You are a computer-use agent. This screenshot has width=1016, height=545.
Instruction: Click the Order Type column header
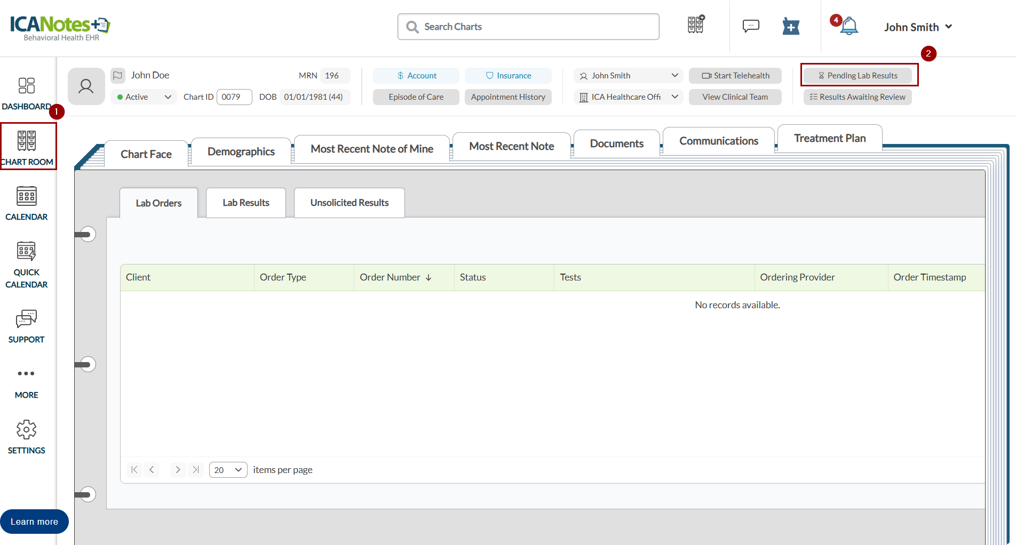(304, 277)
